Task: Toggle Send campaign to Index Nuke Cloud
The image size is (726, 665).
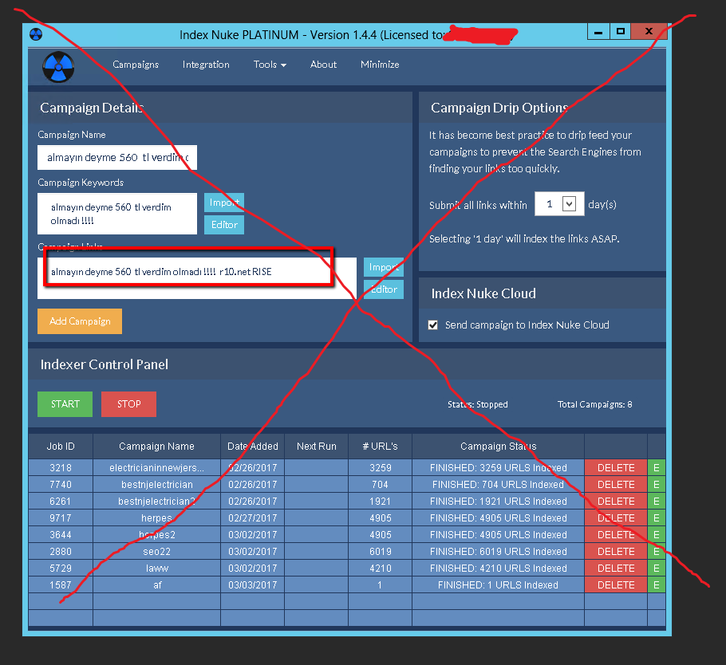Action: tap(433, 325)
